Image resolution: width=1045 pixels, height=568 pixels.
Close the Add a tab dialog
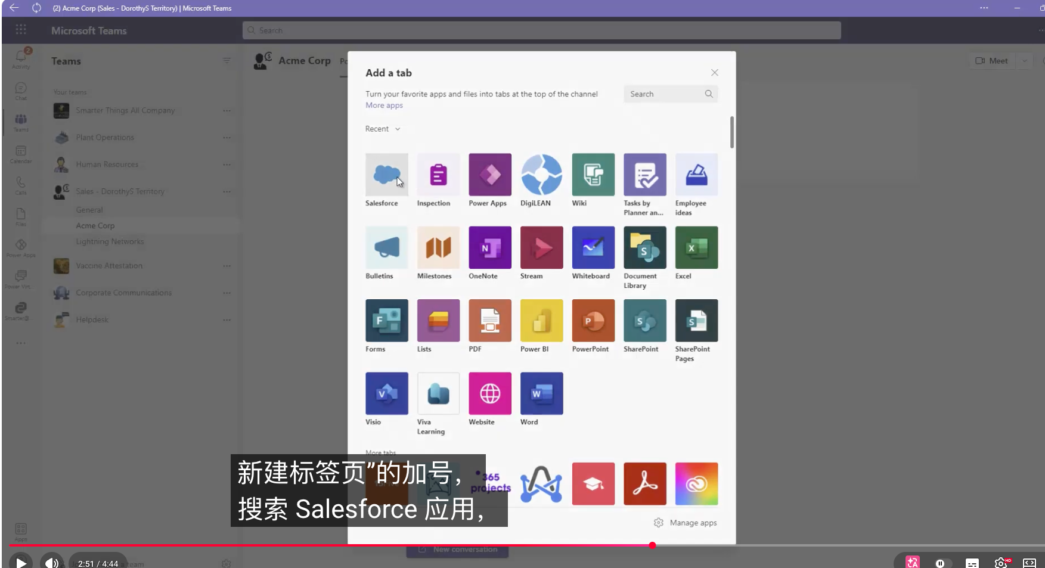click(x=714, y=73)
